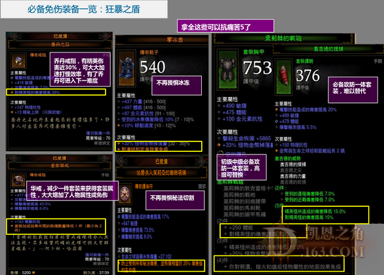This screenshot has width=384, height=275.
Task: Click the boots stat +437 力量
Action: [x=132, y=101]
